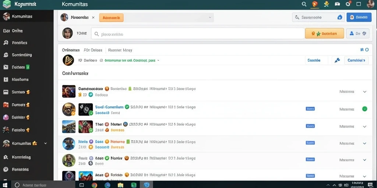Screen dimensions: 377x188
Task: Open the wide grey dropdown beside orange chip
Action: click(x=169, y=18)
